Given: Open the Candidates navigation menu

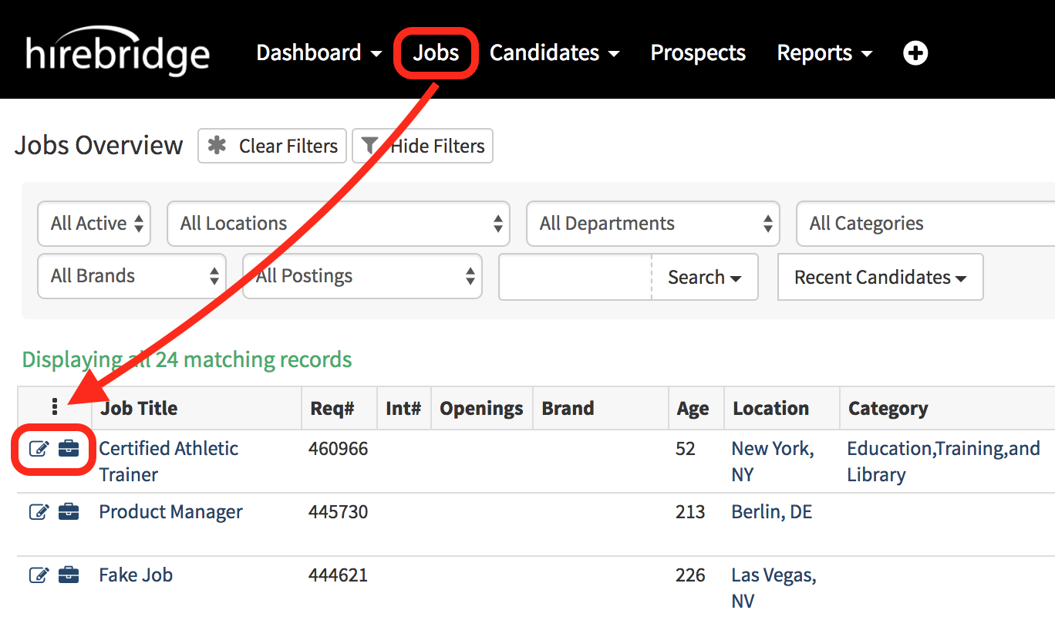Looking at the screenshot, I should pyautogui.click(x=554, y=53).
